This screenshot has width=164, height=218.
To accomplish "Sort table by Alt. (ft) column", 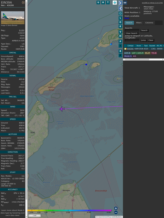I will pyautogui.click(x=159, y=46).
